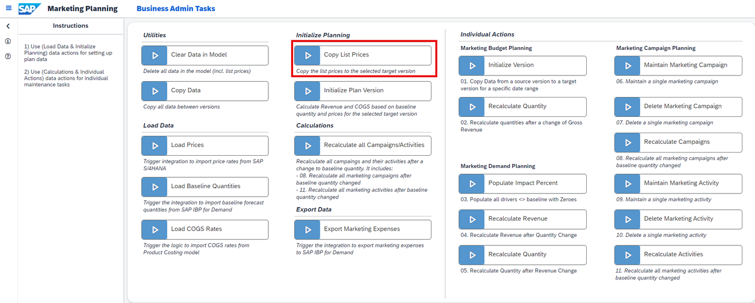Image resolution: width=755 pixels, height=303 pixels.
Task: Click the Maintain Marketing Campaign button label
Action: (686, 66)
